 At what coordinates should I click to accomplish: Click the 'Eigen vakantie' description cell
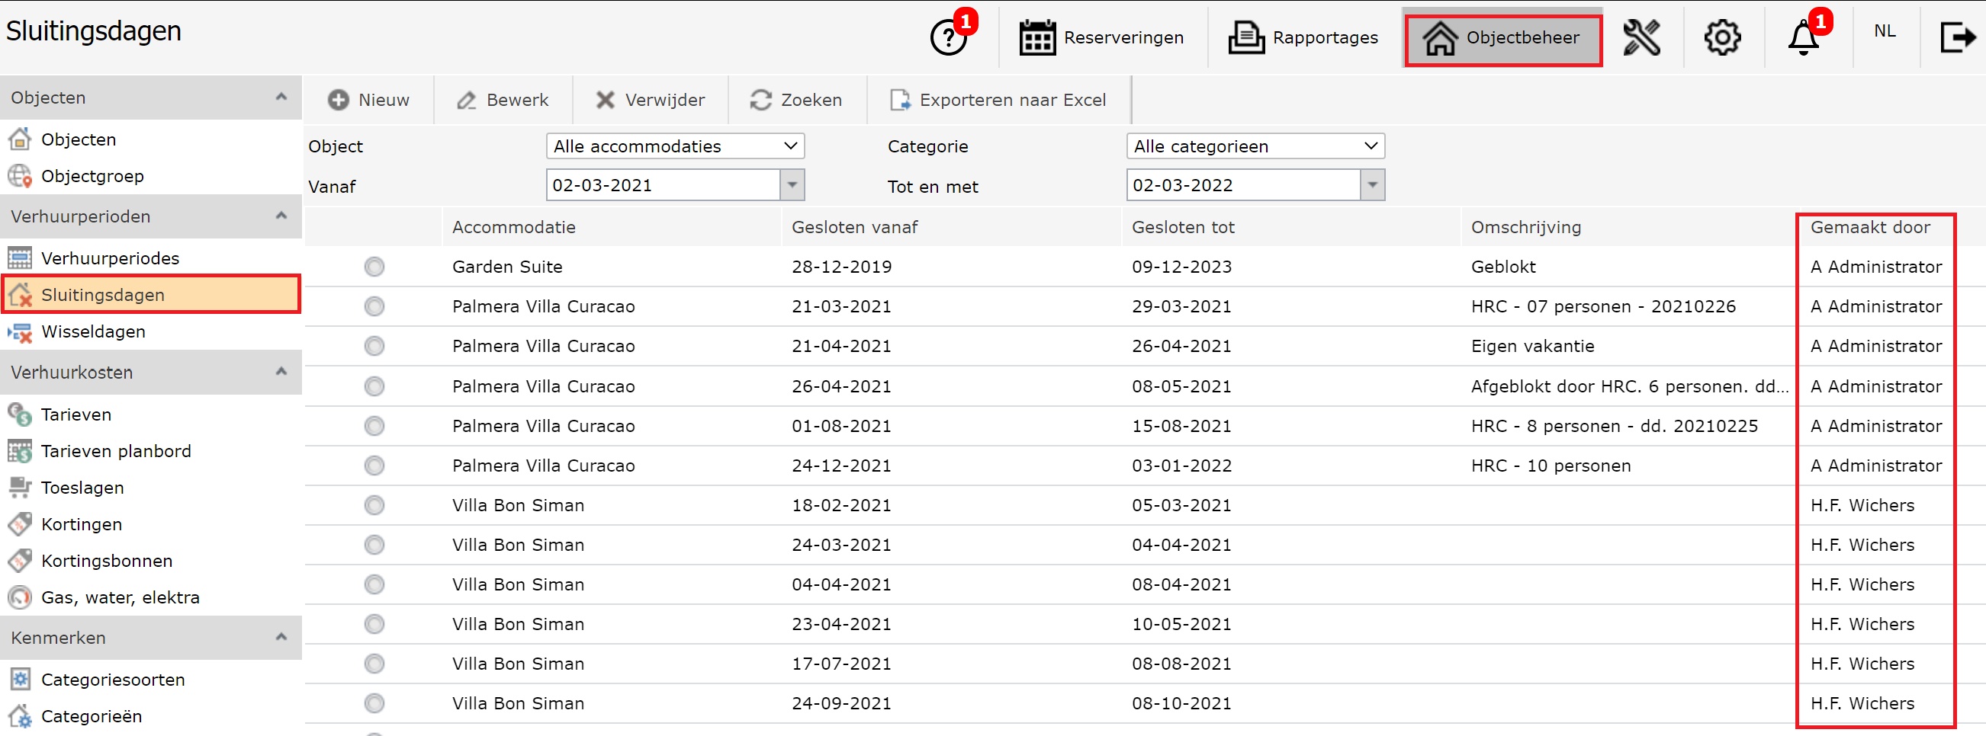click(1532, 347)
